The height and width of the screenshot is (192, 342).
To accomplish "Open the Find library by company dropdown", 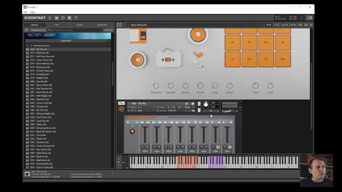I will click(x=101, y=30).
